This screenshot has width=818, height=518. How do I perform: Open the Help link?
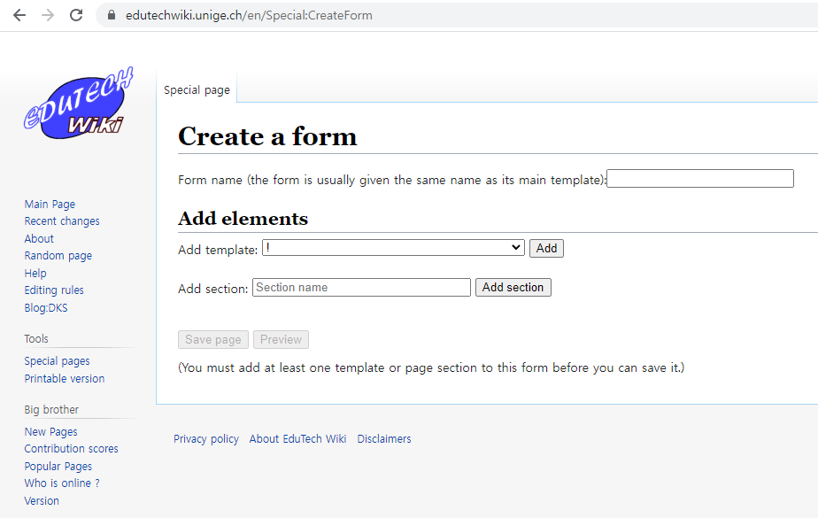point(35,273)
